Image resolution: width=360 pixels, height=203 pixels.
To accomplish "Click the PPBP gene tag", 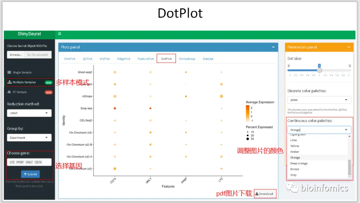I will 20,162.
